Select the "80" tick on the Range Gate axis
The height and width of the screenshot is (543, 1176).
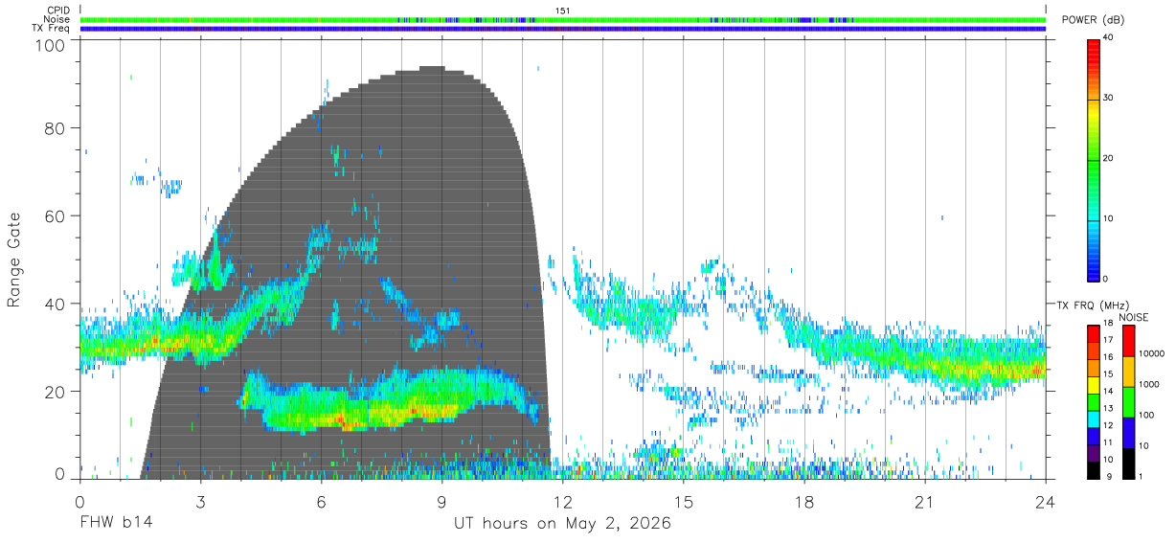coord(56,128)
